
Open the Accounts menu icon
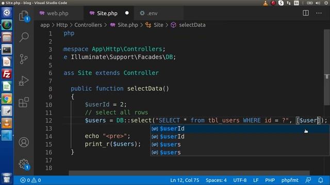point(24,142)
